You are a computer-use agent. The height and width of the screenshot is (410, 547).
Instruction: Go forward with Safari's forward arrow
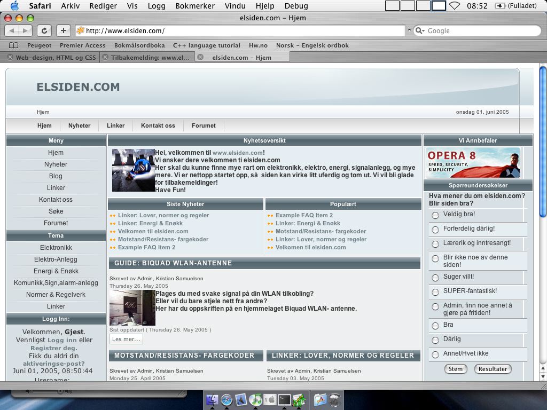tap(25, 30)
